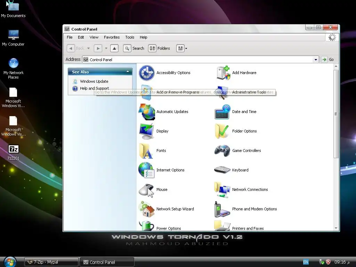
Task: Toggle the Folders pane button
Action: point(159,48)
